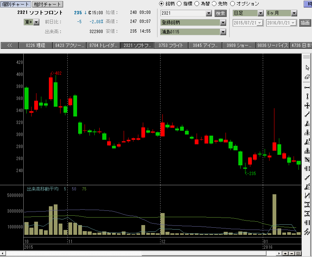Reset the view with the square button

click(x=298, y=253)
